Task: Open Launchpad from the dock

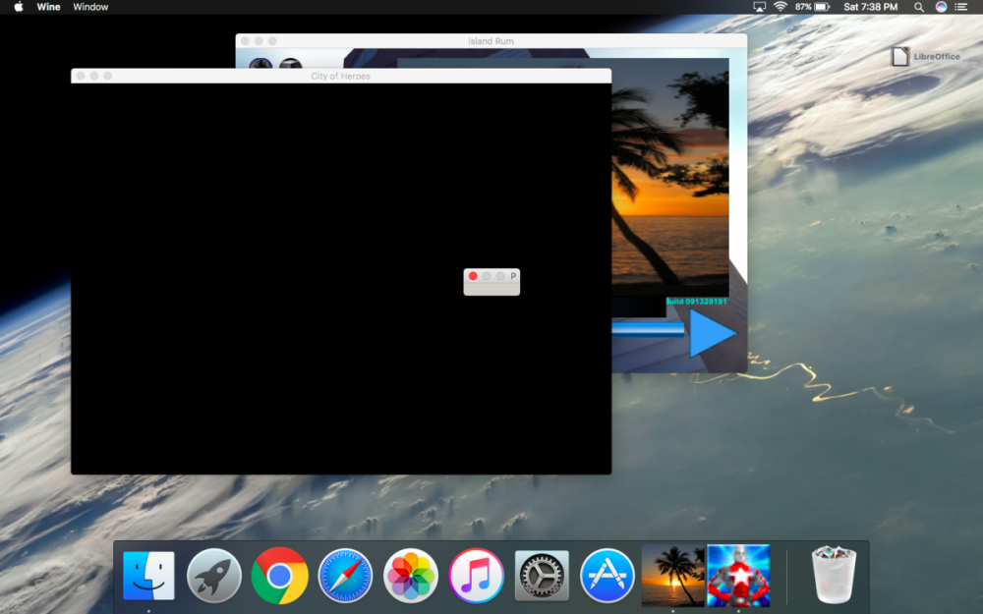Action: pyautogui.click(x=214, y=576)
